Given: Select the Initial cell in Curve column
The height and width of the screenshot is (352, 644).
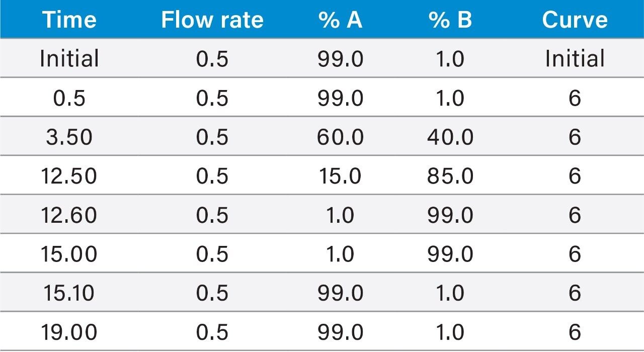Looking at the screenshot, I should [x=575, y=59].
